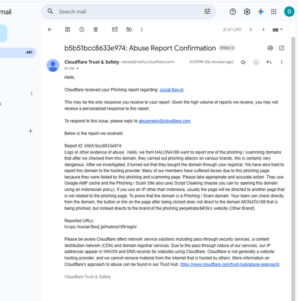Screen dimensions: 298x301
Task: Reply to the Cloudflare message
Action: pyautogui.click(x=269, y=62)
